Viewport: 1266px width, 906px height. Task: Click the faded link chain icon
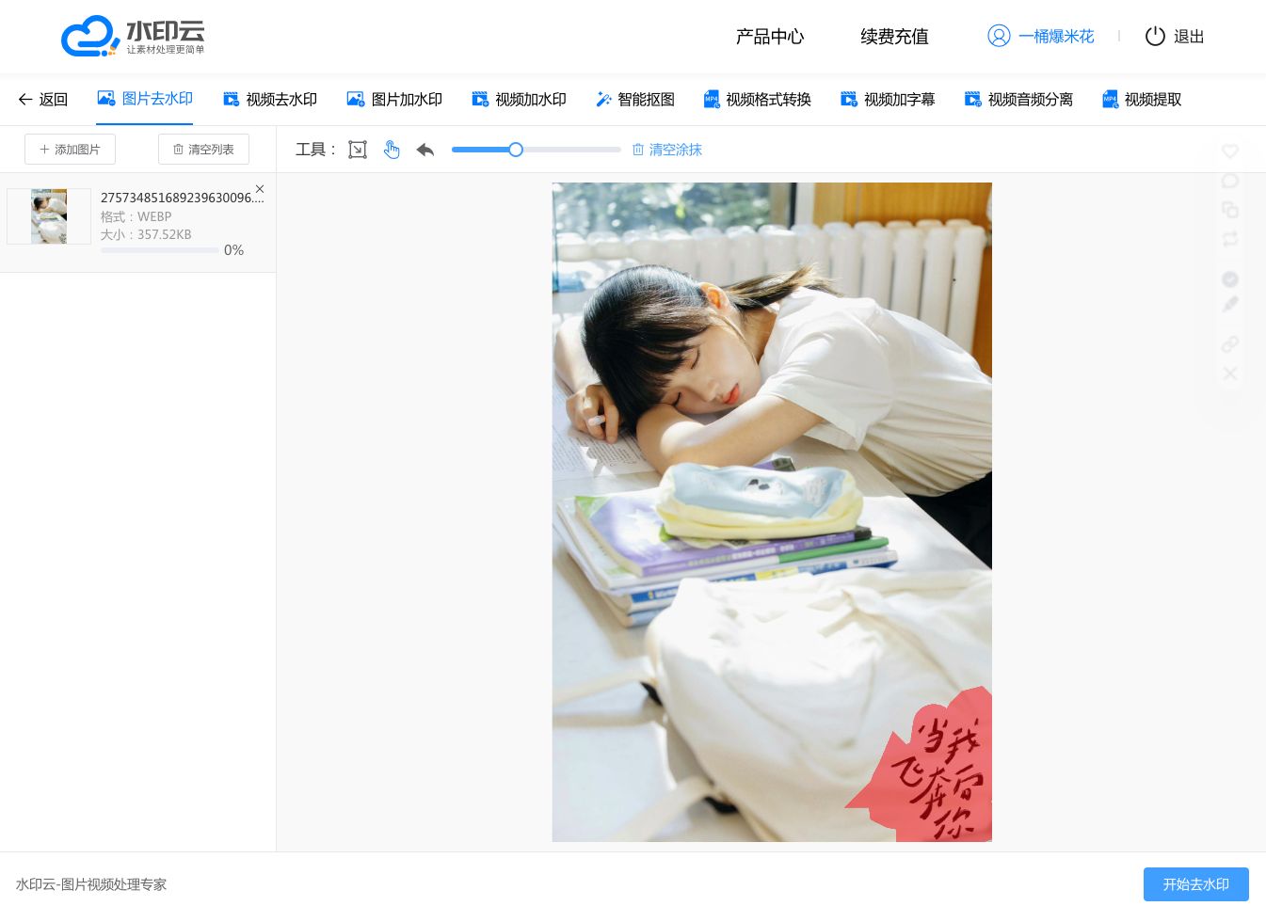coord(1230,344)
